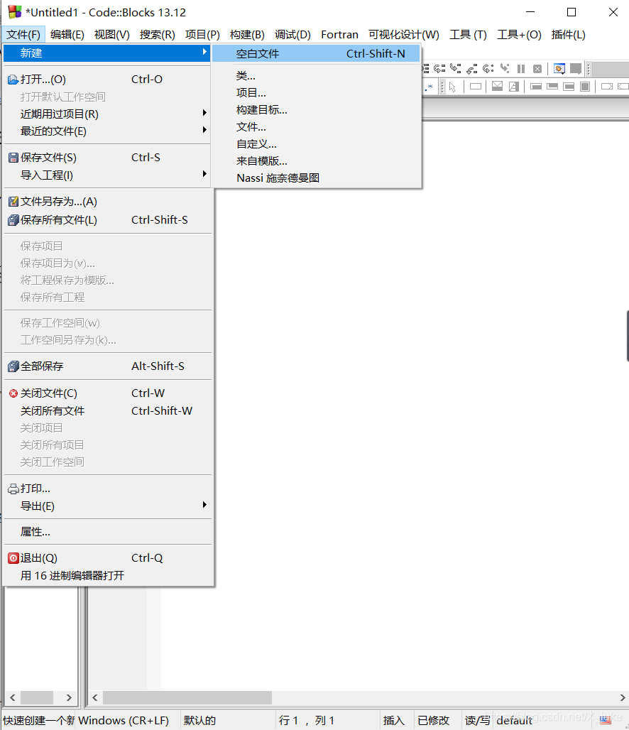Choose 打印... menu entry
This screenshot has width=629, height=730.
pos(107,489)
